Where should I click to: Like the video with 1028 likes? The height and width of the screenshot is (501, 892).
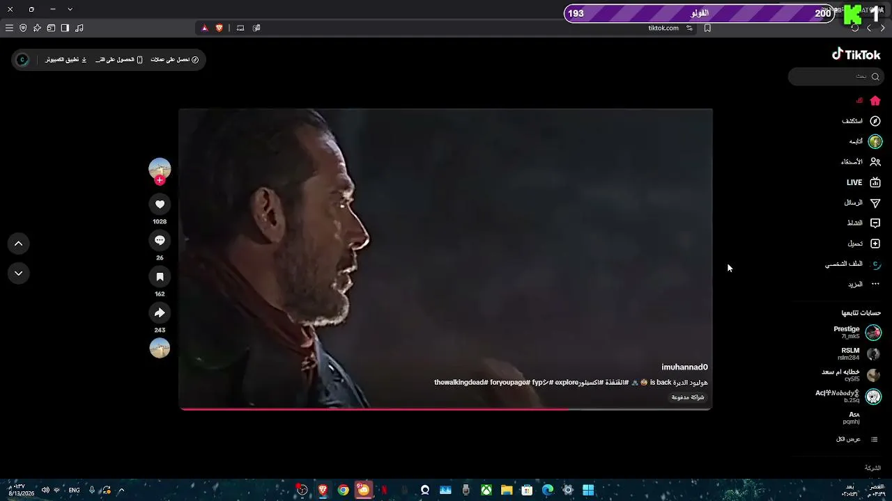pyautogui.click(x=160, y=204)
